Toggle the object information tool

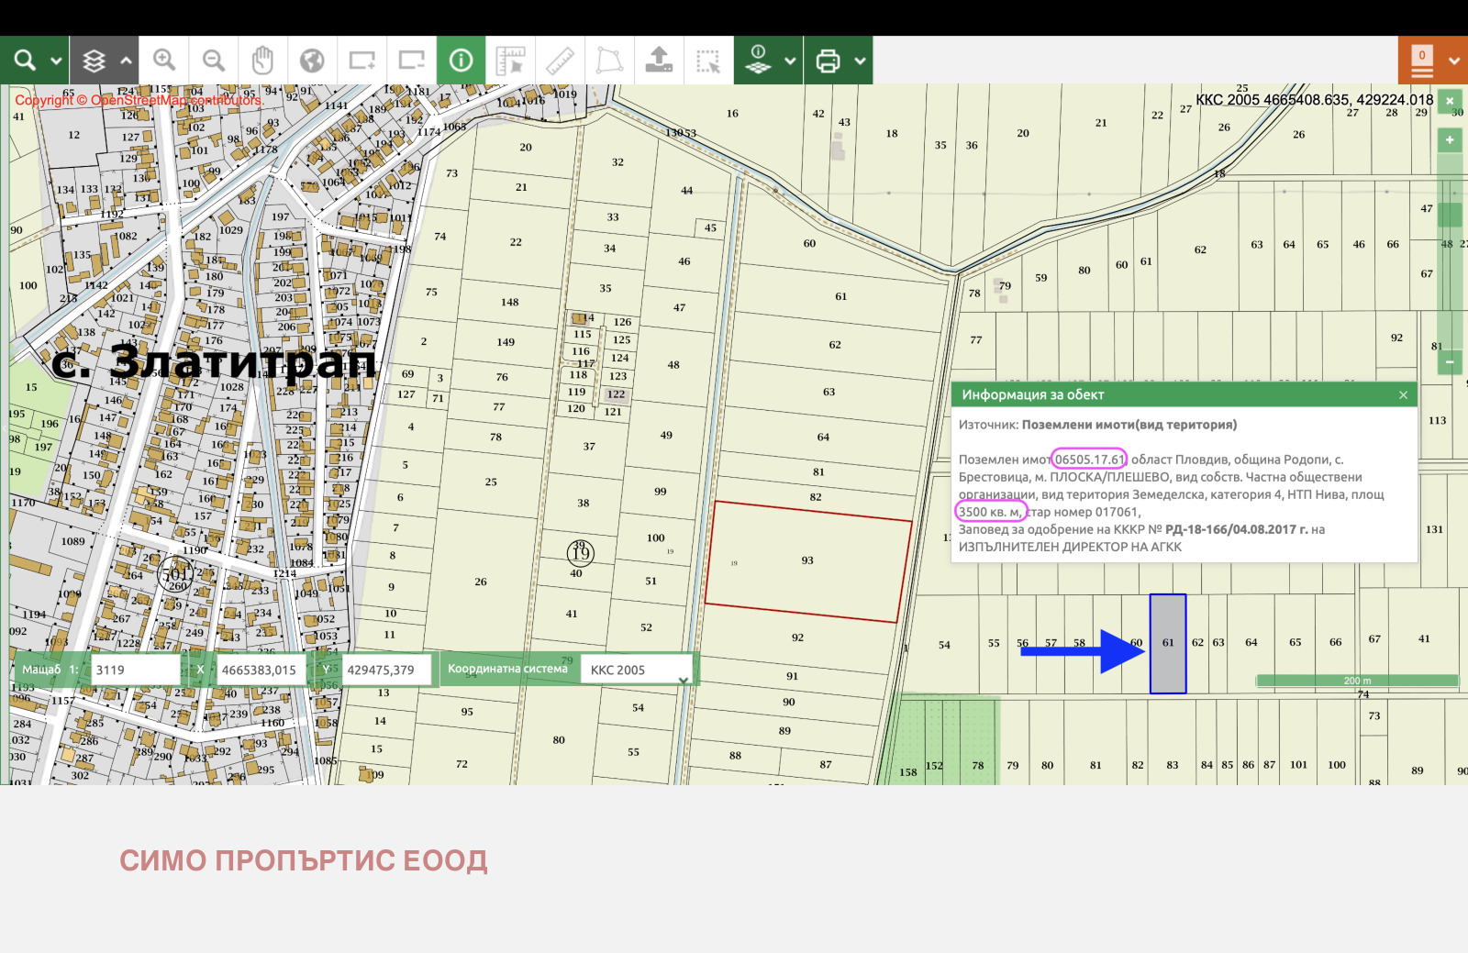461,61
